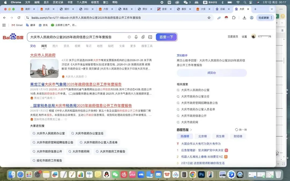This screenshot has width=290, height=181.
Task: Open the apps grid in bookmarks bar
Action: point(4,25)
